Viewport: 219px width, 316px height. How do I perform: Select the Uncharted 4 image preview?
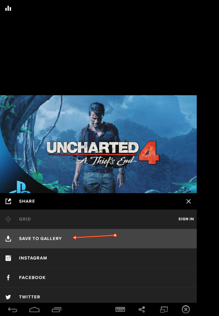[98, 144]
